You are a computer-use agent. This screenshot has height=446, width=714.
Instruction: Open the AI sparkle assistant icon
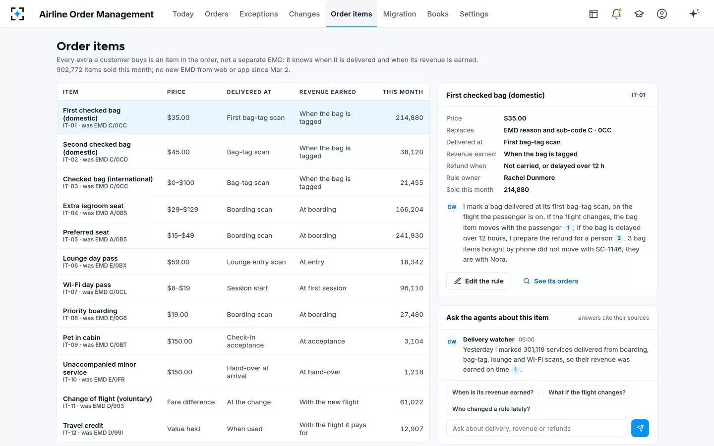[694, 13]
